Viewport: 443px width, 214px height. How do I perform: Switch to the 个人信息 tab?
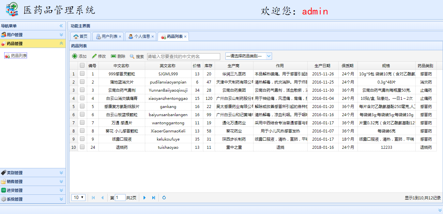(140, 37)
